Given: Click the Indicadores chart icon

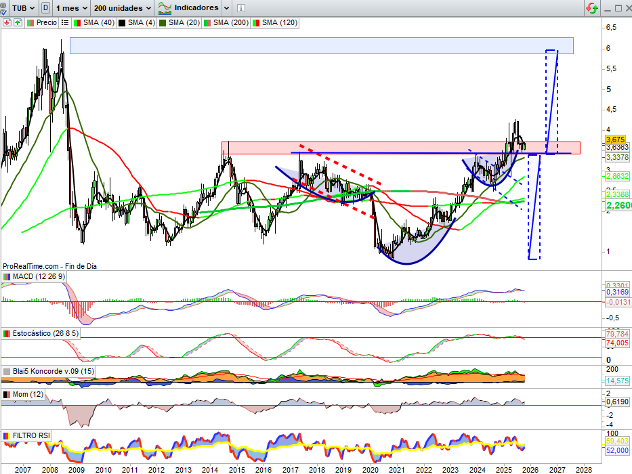Looking at the screenshot, I should (164, 8).
